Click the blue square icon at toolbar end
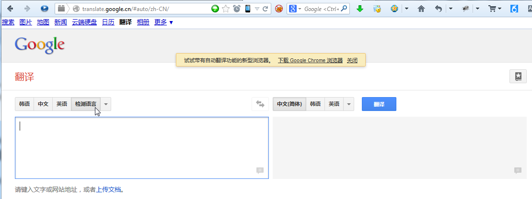532x199 pixels. 514,9
